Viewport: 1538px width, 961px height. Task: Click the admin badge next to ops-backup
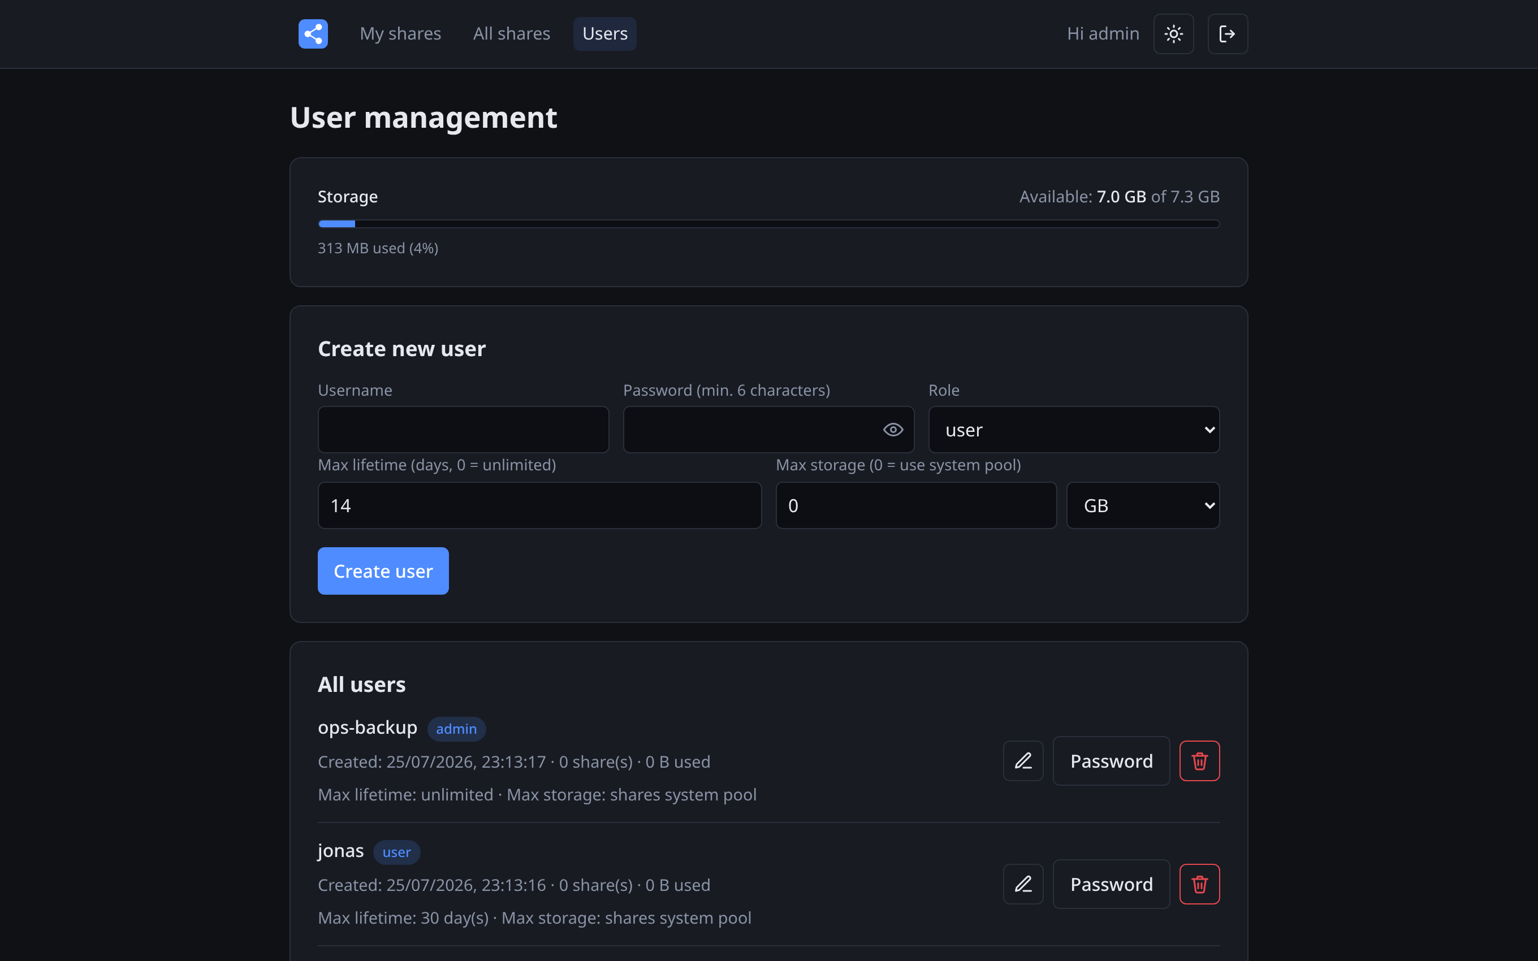[456, 729]
